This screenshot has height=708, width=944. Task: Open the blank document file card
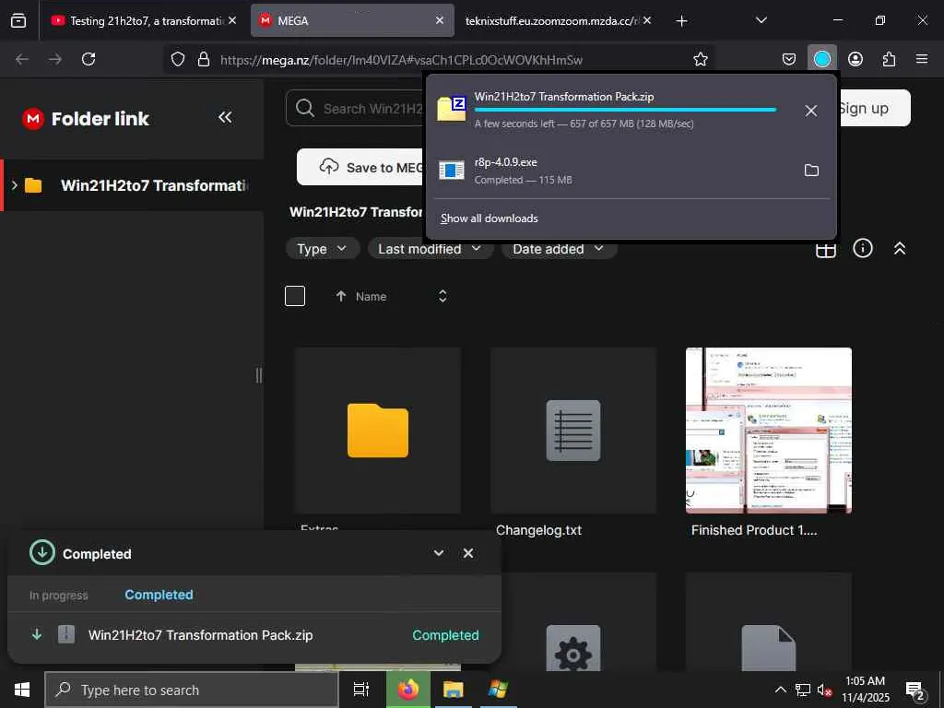(769, 623)
